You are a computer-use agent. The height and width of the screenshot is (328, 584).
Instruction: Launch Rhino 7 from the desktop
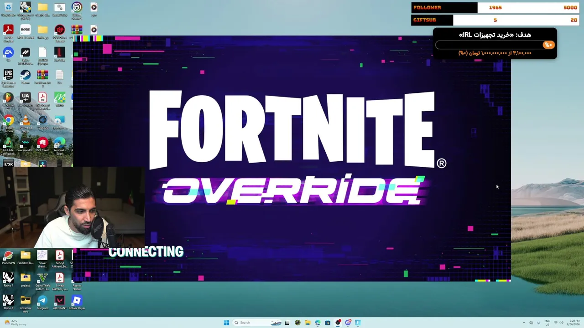click(x=8, y=280)
